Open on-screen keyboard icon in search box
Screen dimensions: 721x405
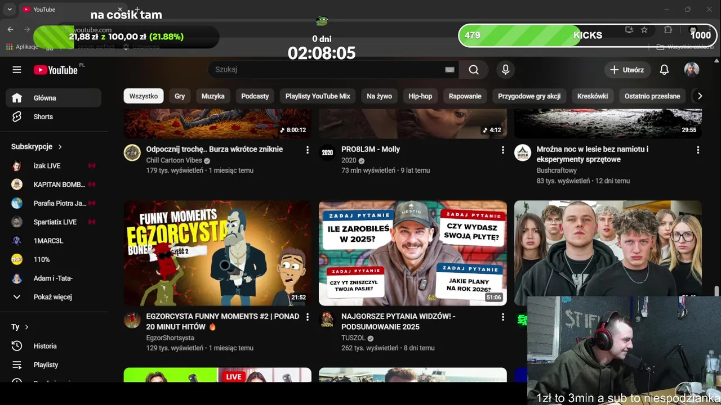(x=449, y=70)
